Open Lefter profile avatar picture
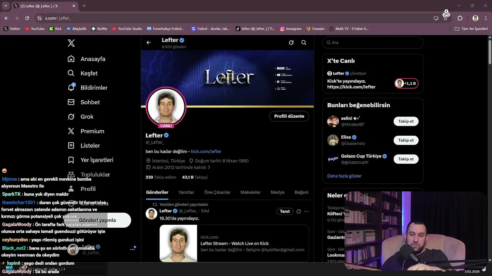This screenshot has width=492, height=276. (x=166, y=106)
